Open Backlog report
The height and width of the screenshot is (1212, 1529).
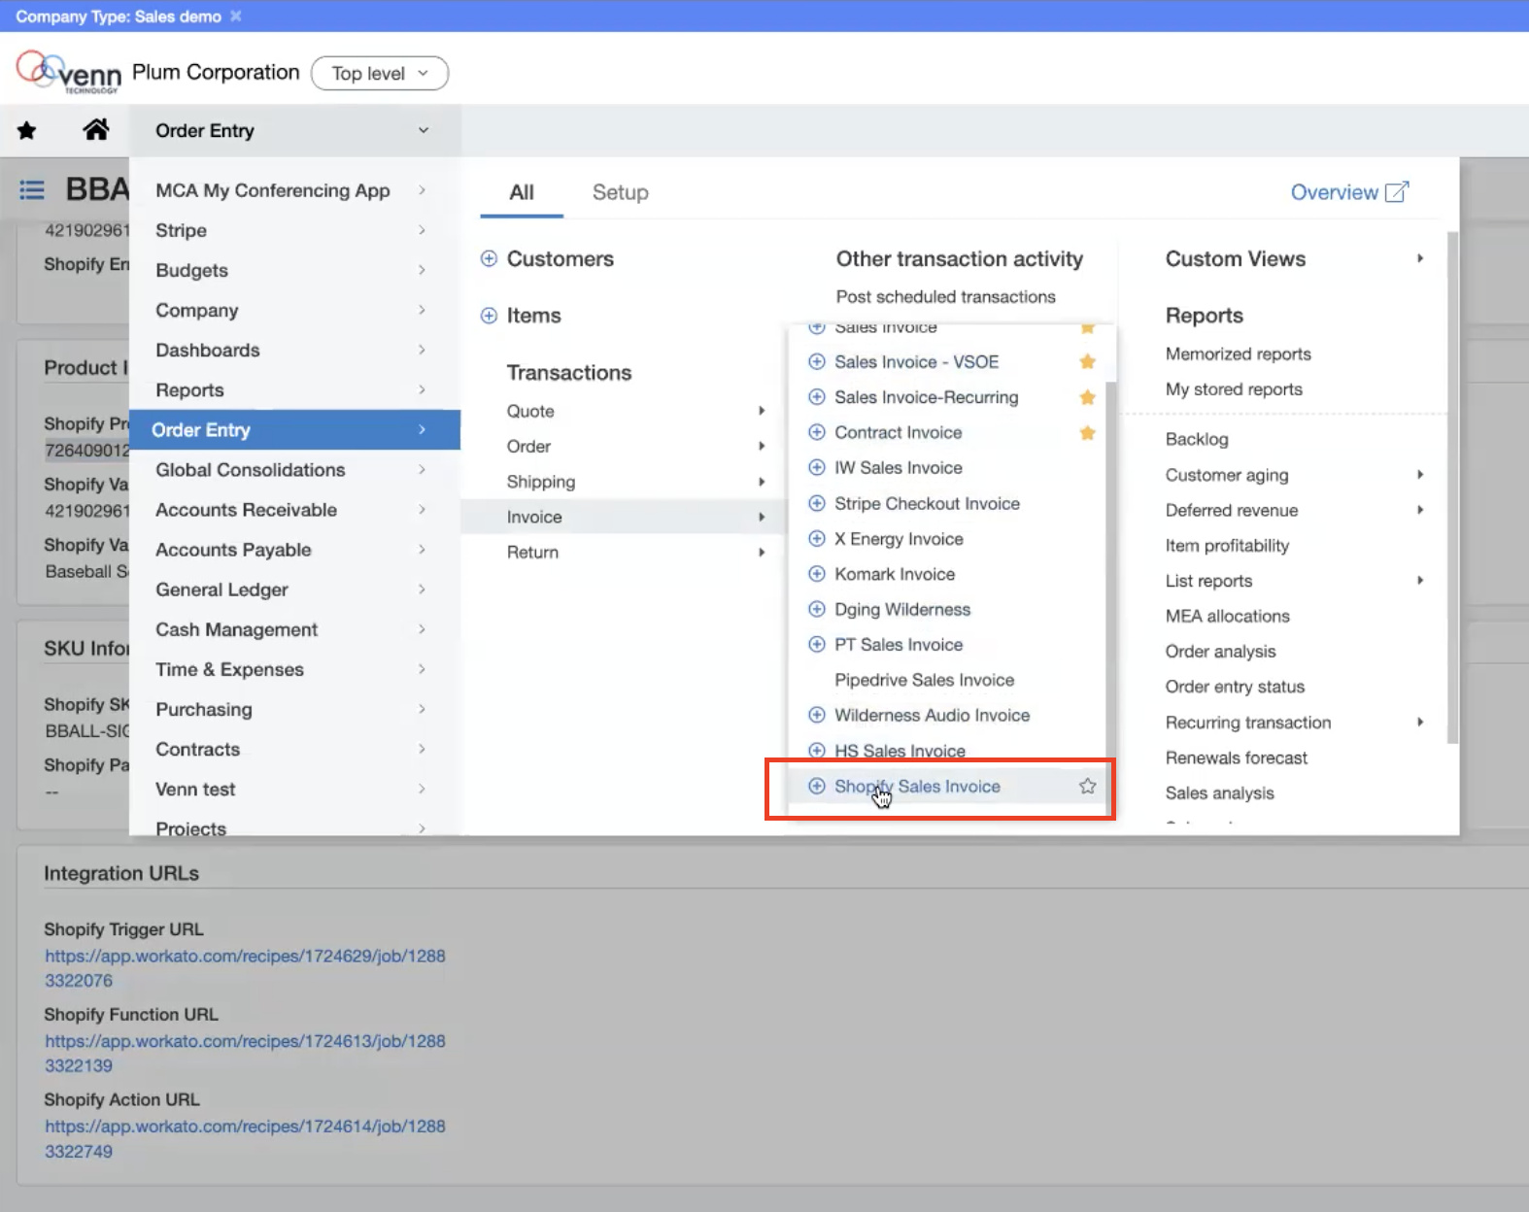click(1197, 439)
